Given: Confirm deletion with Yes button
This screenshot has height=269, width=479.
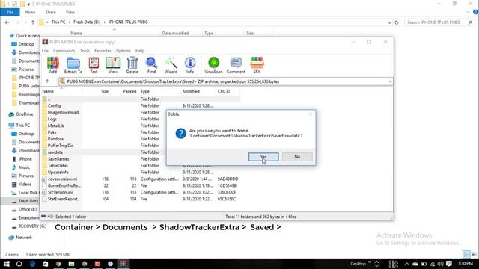Looking at the screenshot, I should tap(263, 157).
